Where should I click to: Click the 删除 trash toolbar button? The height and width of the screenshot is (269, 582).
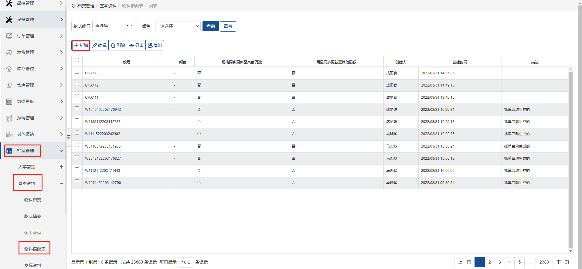118,45
